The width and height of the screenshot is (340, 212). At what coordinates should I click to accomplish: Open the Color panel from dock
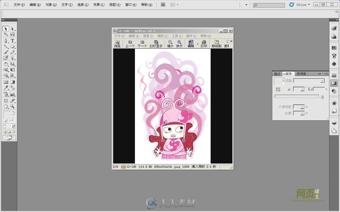click(x=334, y=28)
